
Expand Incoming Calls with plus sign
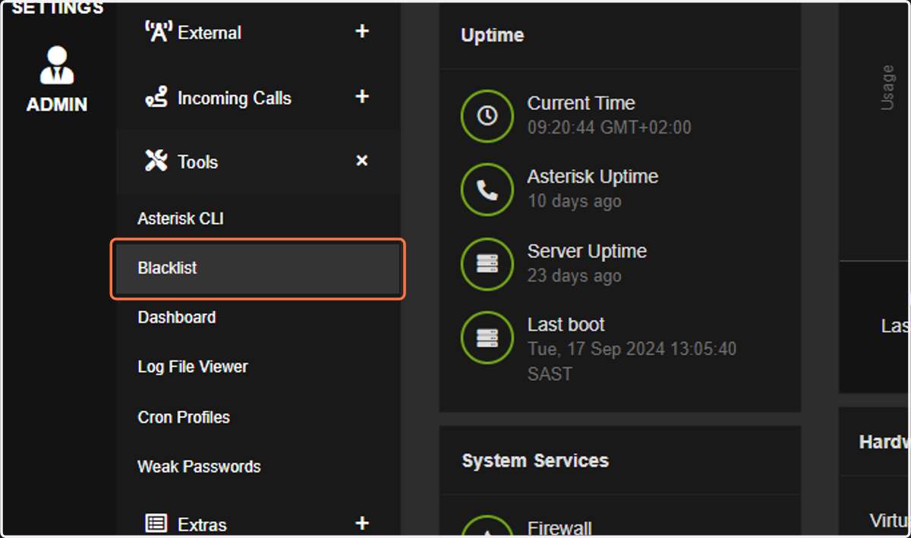362,97
